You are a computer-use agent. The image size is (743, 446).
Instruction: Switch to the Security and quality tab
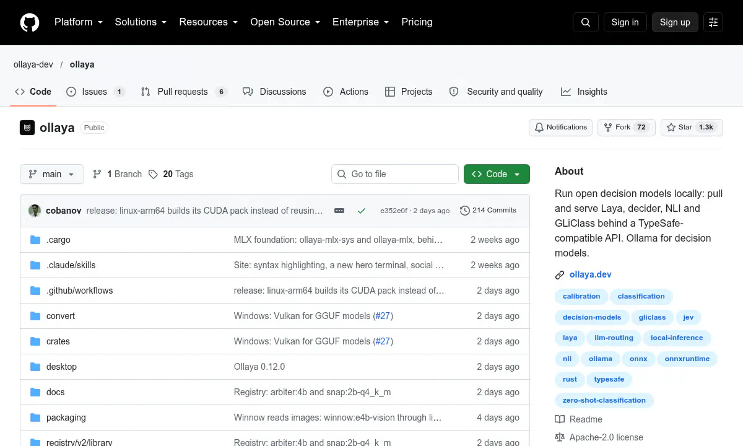[x=496, y=92]
